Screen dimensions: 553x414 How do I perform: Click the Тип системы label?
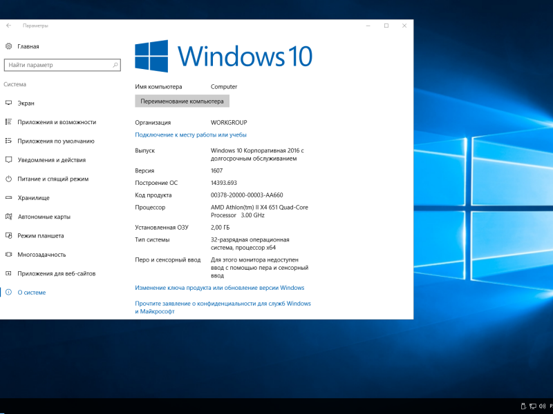152,239
